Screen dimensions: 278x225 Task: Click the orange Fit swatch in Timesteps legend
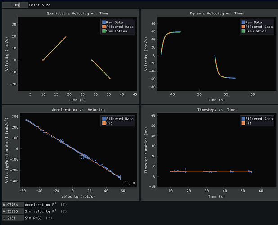(243, 123)
